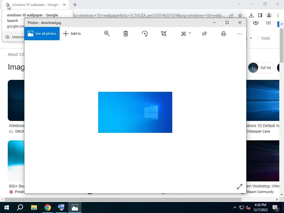Show hidden system tray icons
The image size is (284, 213).
(235, 207)
